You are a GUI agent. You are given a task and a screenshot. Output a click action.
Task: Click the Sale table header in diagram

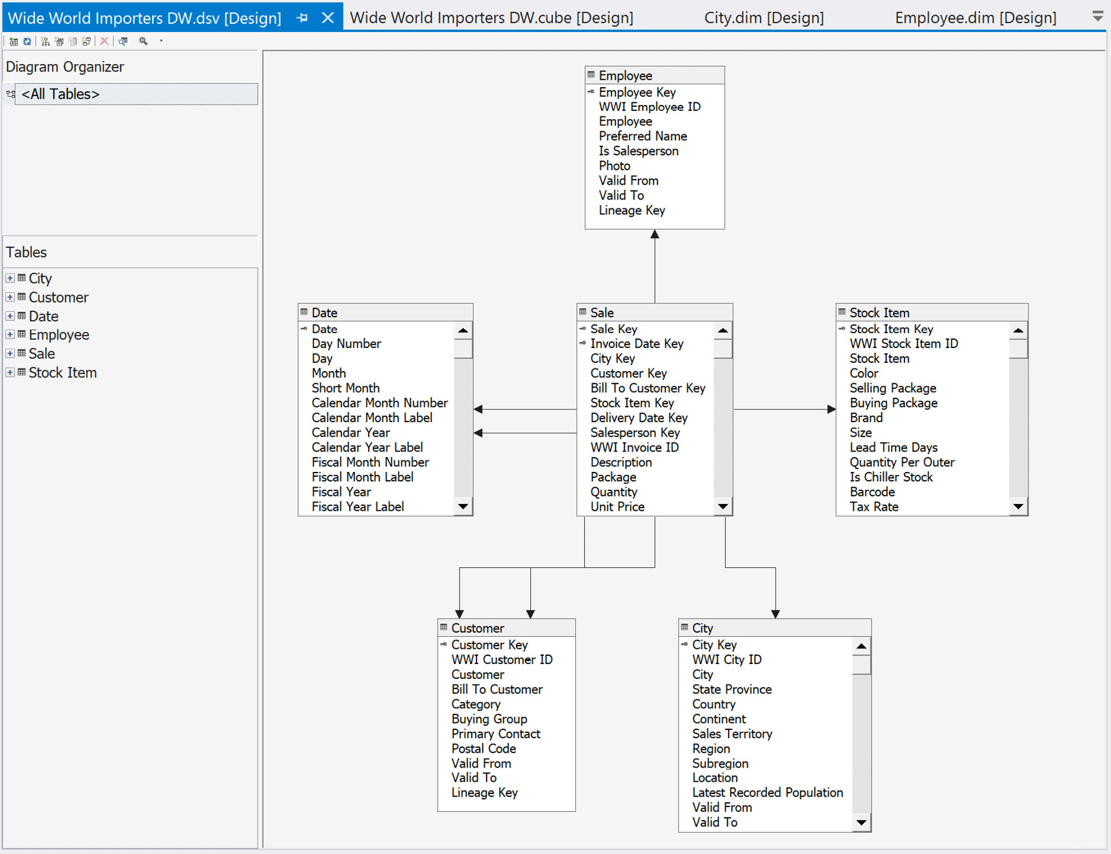(654, 313)
